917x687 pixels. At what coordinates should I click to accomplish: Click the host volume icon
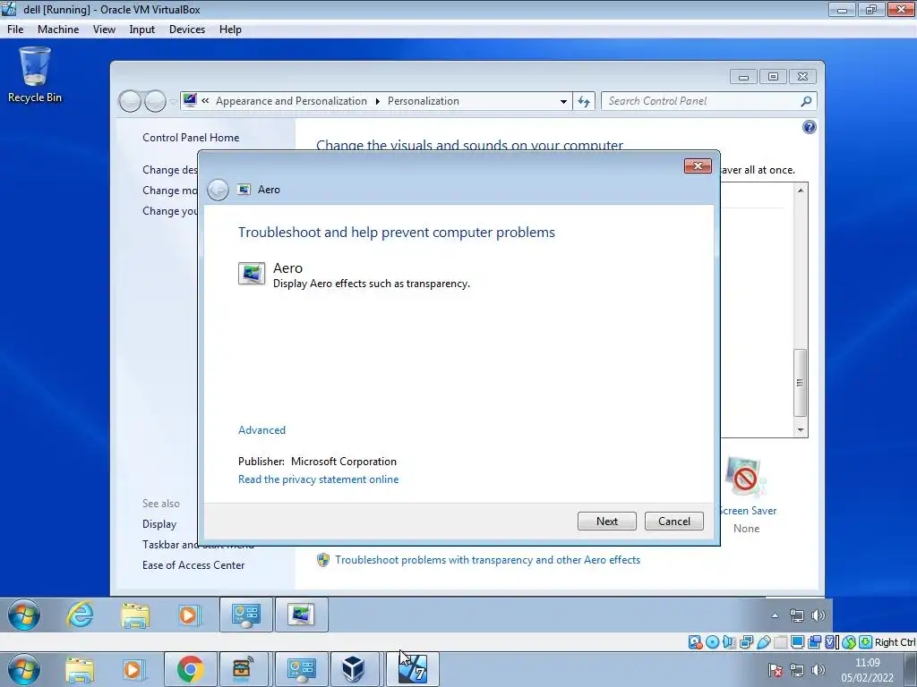click(x=818, y=670)
